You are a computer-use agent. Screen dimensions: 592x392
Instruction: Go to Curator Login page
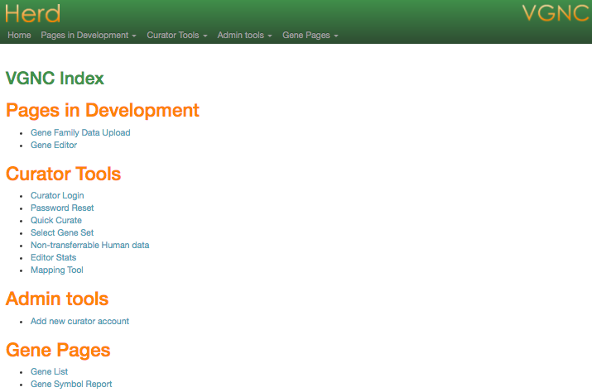coord(57,195)
